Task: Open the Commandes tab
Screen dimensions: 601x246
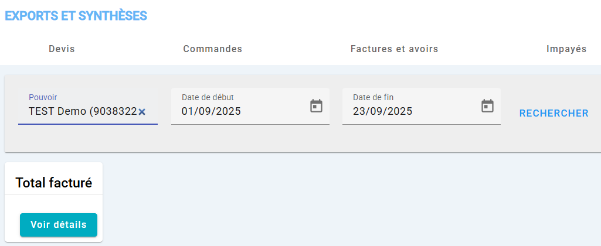Action: point(212,49)
